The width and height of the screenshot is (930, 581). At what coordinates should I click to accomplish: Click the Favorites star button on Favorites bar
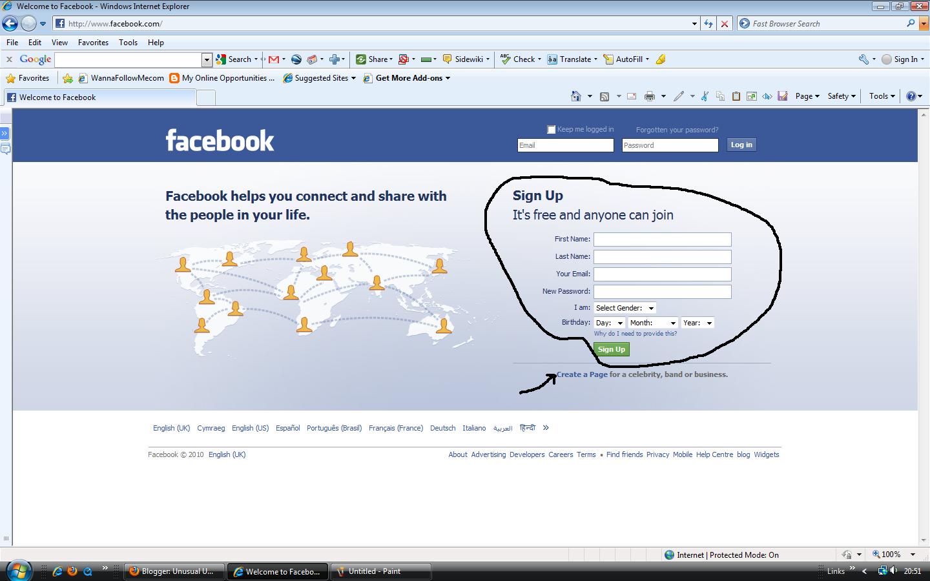tap(27, 78)
